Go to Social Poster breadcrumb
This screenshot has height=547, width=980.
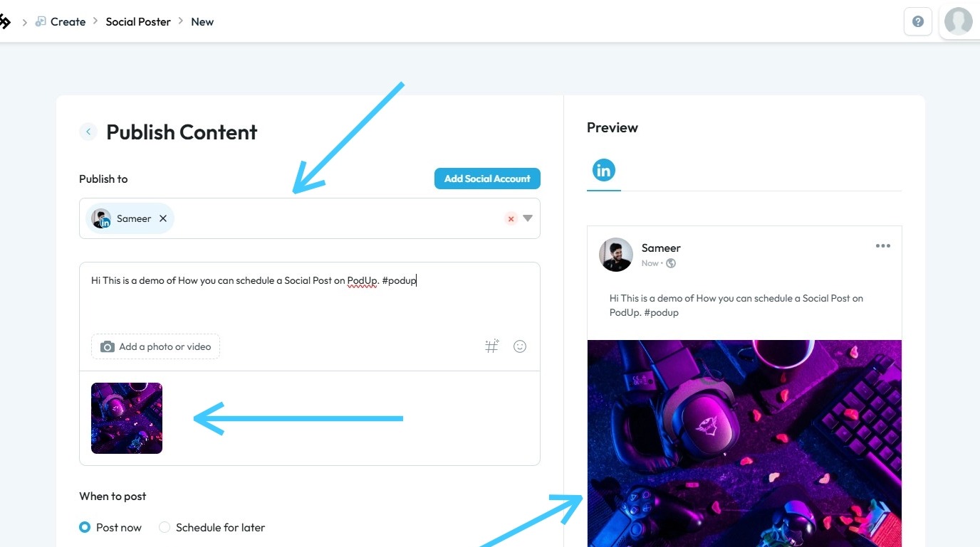(x=138, y=21)
